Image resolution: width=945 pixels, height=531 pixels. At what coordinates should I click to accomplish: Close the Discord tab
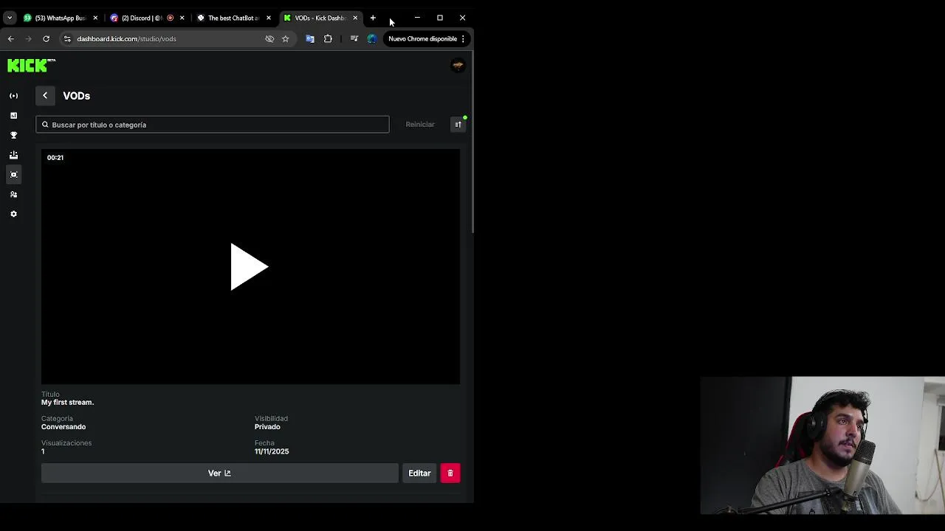tap(182, 18)
